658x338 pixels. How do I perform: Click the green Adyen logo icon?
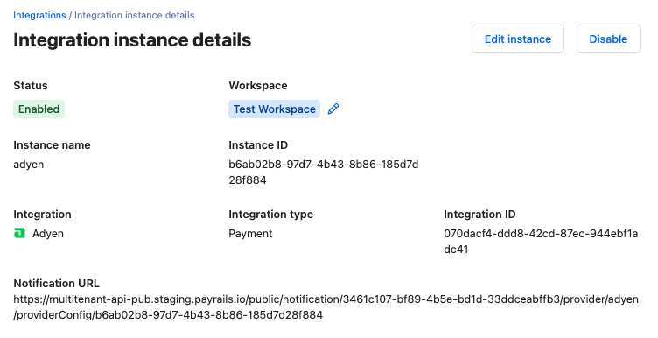coord(19,234)
